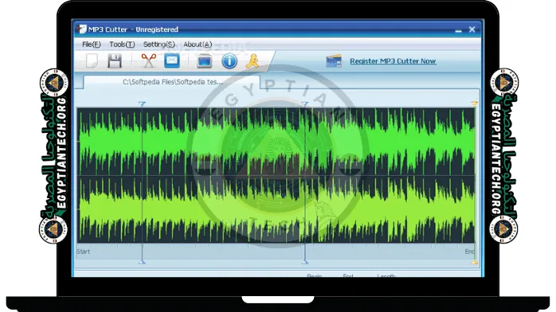Click the left blue bottom marker handle

(143, 262)
